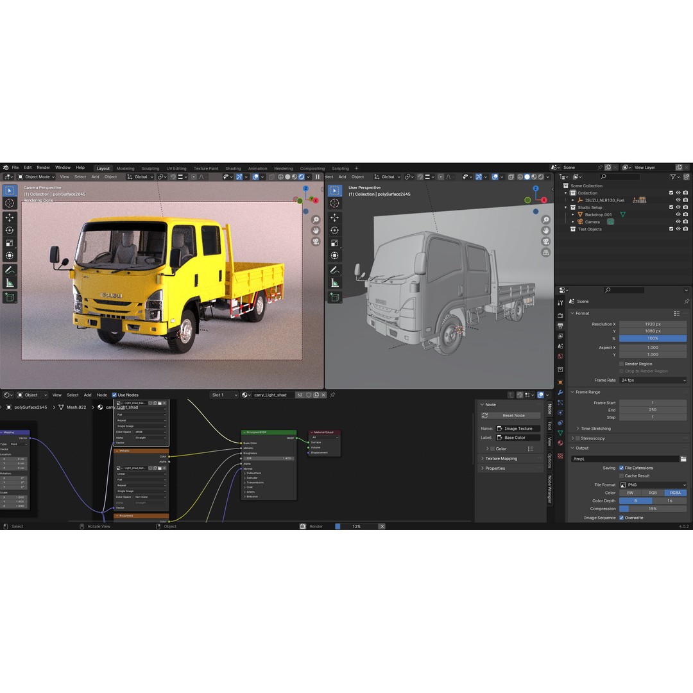The image size is (693, 693).
Task: Select the Scale tool in left viewport
Action: pos(10,243)
